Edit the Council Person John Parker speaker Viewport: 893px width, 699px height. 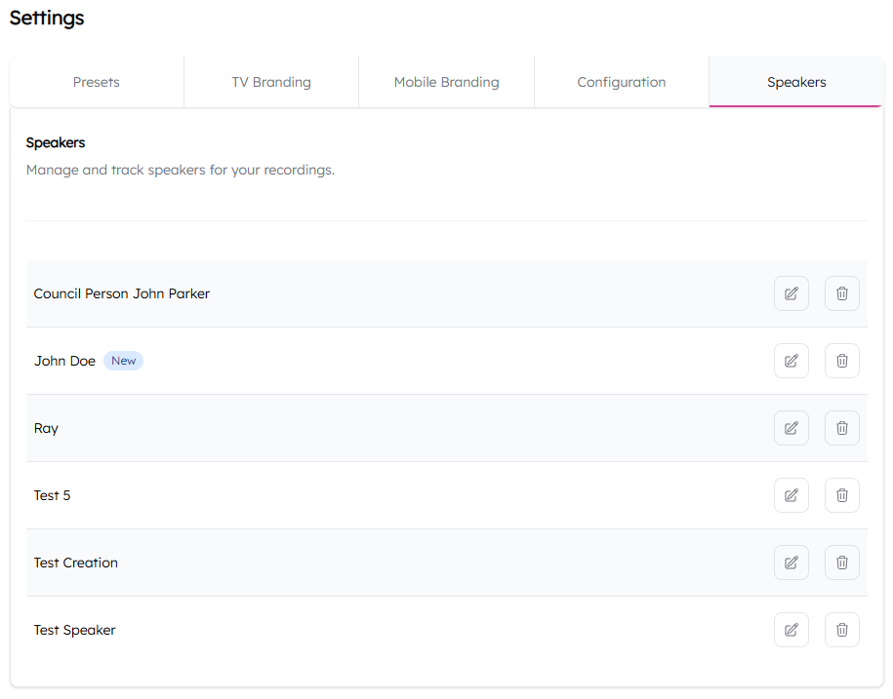792,293
